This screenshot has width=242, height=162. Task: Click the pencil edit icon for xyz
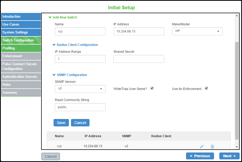[202, 146]
